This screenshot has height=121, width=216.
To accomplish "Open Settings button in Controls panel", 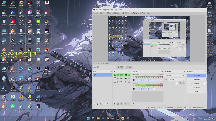I will tap(197, 91).
